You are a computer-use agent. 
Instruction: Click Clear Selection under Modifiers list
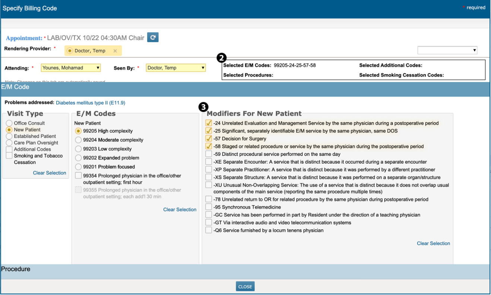point(433,244)
